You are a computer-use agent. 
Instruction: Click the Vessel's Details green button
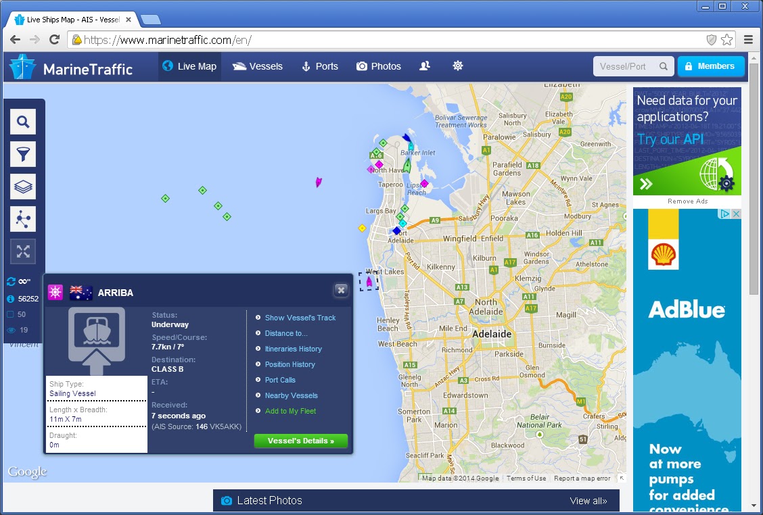click(x=301, y=441)
